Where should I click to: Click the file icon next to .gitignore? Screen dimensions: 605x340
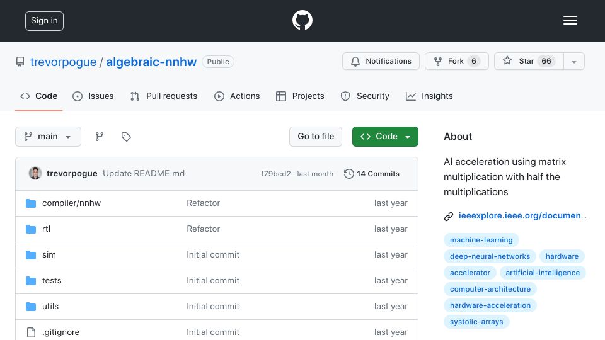[x=31, y=332]
